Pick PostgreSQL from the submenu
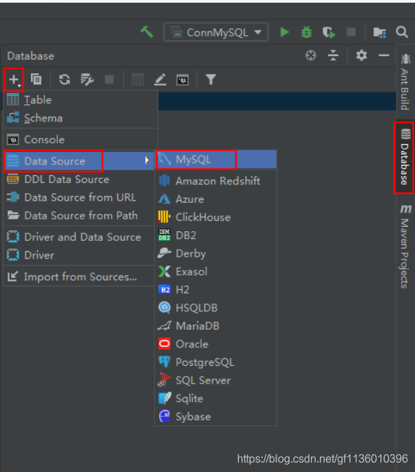Screen dimensions: 415x472 tap(216, 362)
